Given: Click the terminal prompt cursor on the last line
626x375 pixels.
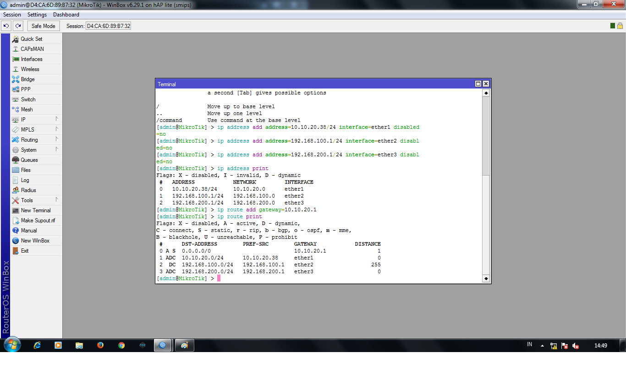Looking at the screenshot, I should (219, 278).
